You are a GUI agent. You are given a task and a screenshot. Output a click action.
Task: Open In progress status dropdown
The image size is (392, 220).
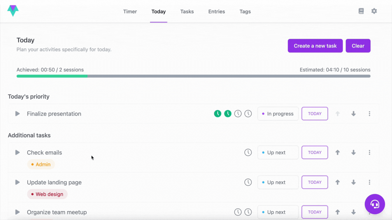coord(278,114)
